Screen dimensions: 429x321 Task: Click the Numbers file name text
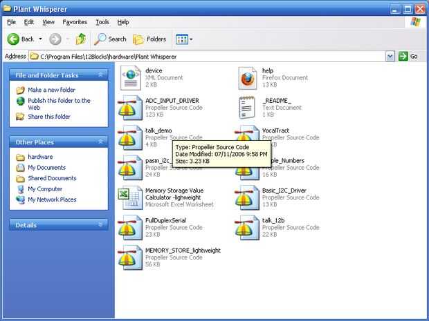point(288,160)
